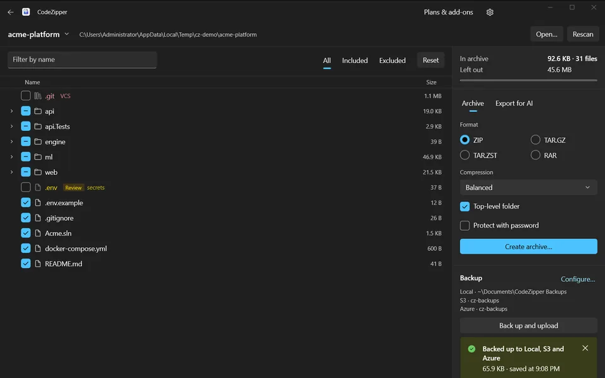Image resolution: width=605 pixels, height=378 pixels.
Task: Click the Review badge on .env
Action: pyautogui.click(x=73, y=187)
